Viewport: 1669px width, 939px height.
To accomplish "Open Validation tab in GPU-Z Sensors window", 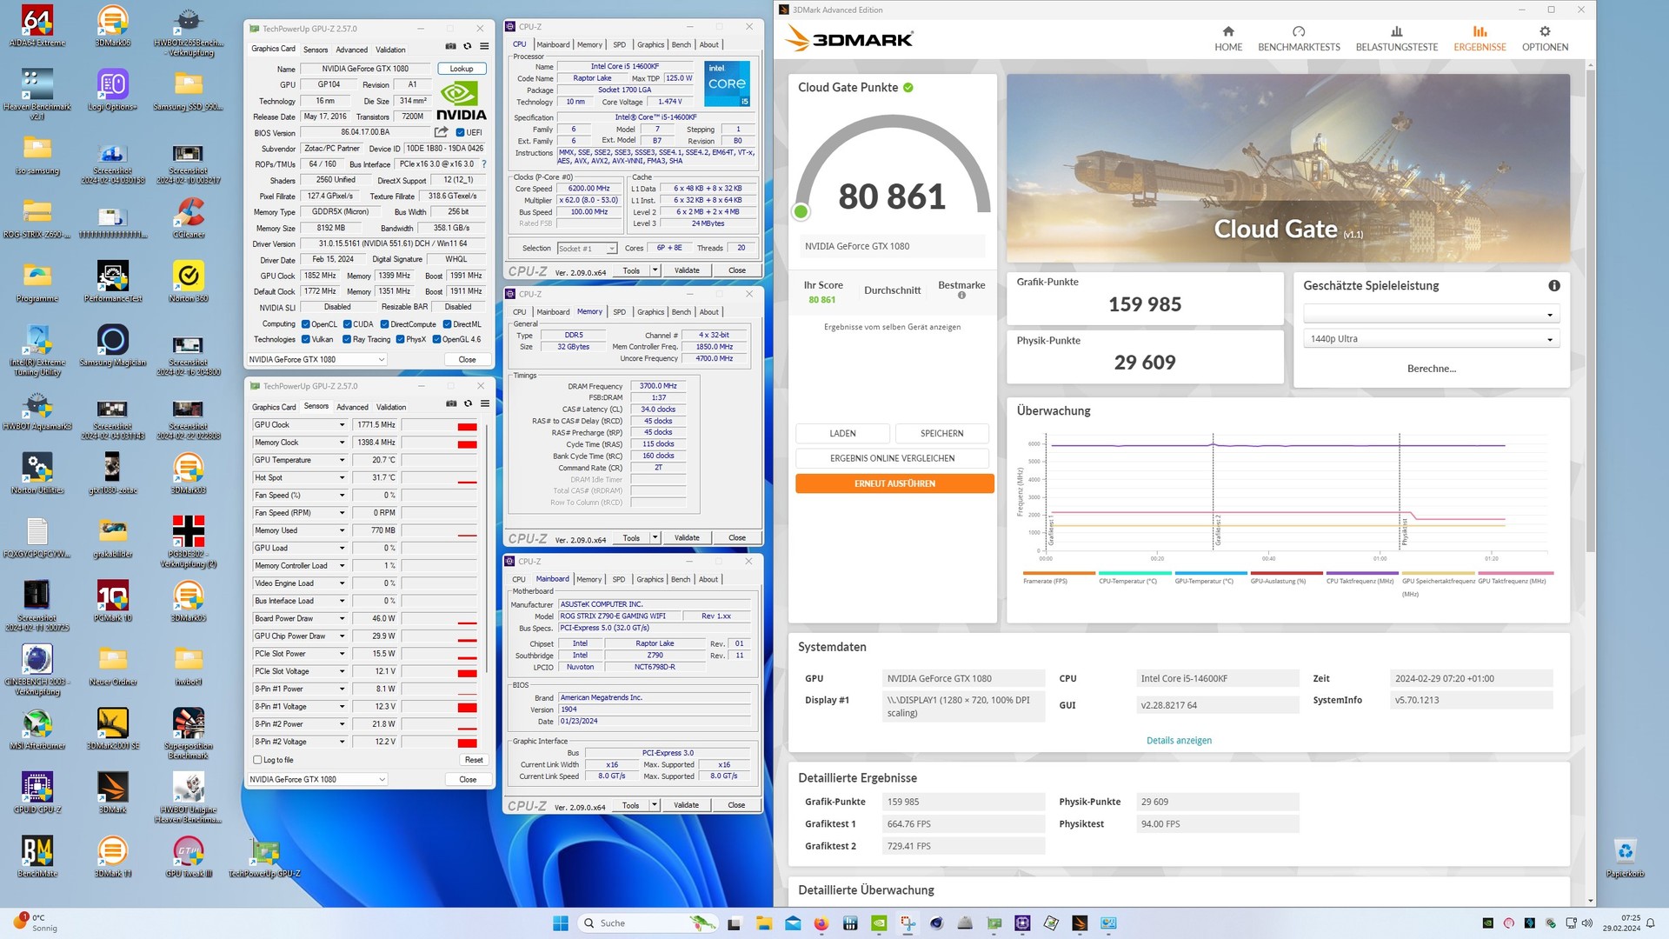I will coord(391,407).
